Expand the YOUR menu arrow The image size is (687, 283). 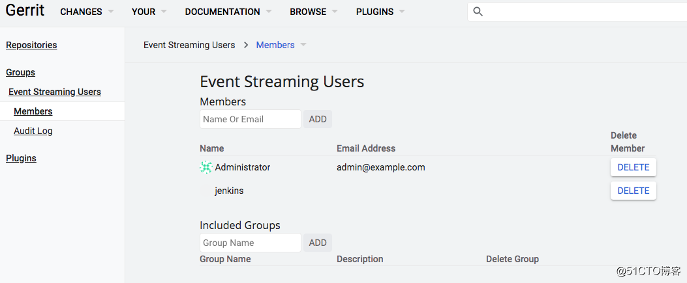163,12
